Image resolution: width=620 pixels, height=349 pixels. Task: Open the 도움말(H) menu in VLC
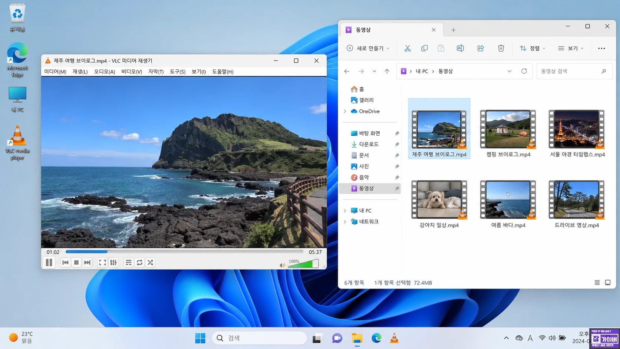coord(223,72)
